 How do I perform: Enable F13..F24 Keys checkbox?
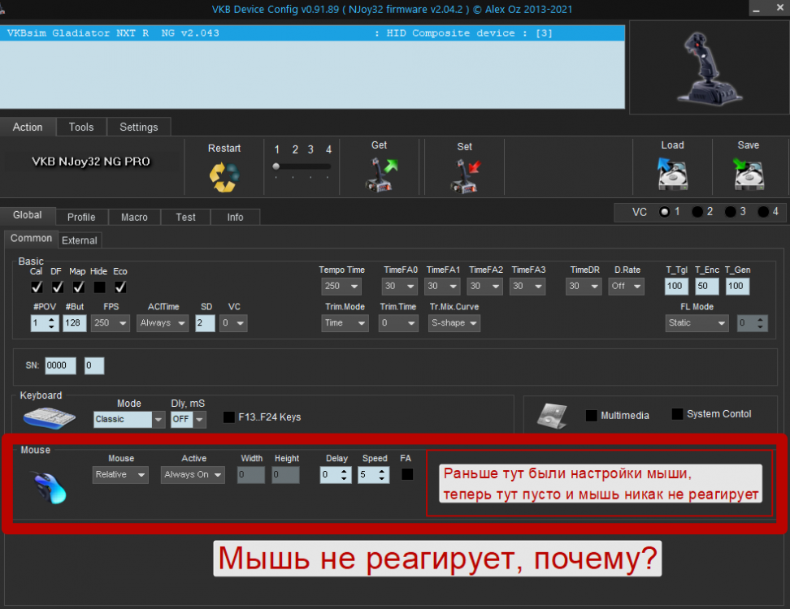click(x=228, y=417)
